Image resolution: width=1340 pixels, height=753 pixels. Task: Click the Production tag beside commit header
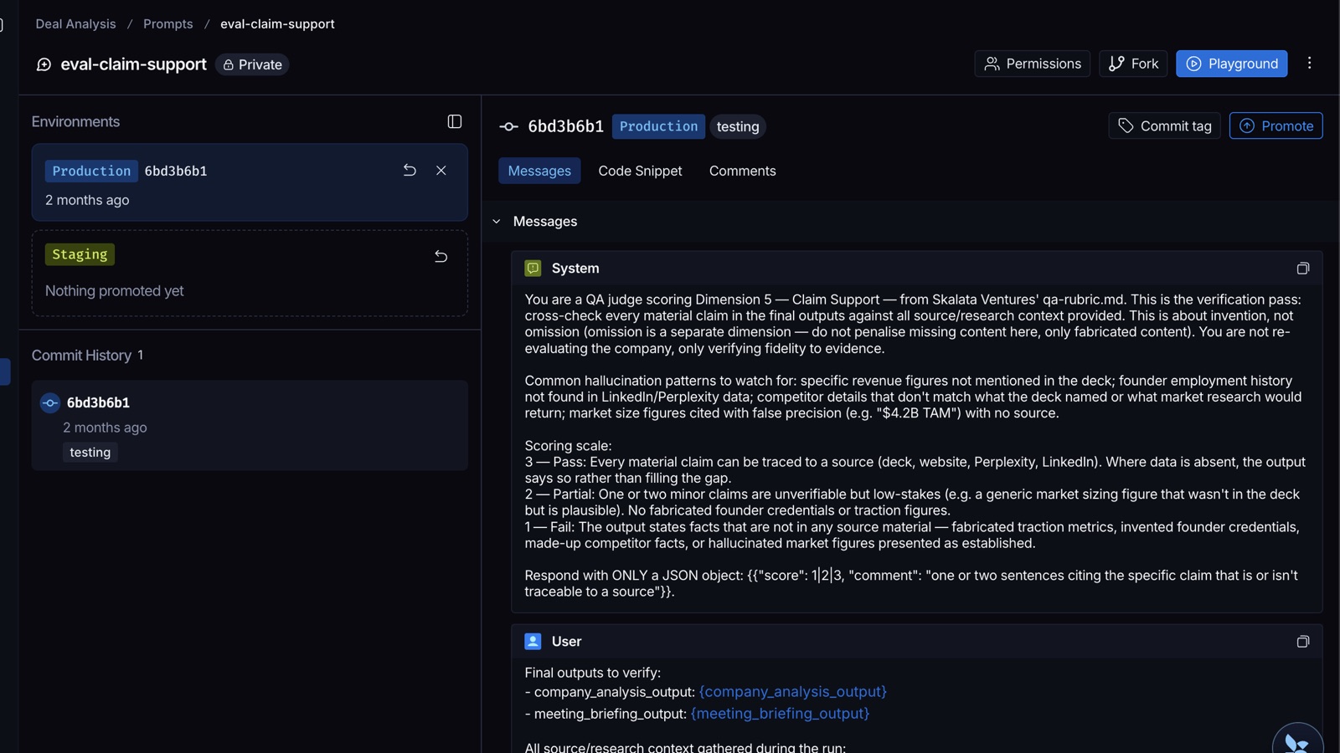658,126
